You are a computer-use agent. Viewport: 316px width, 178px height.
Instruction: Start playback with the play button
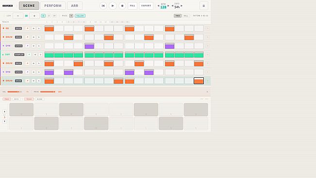pyautogui.click(x=113, y=6)
